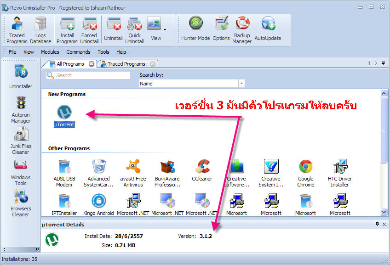Select the µTorrent program icon
This screenshot has width=390, height=265.
(x=64, y=116)
